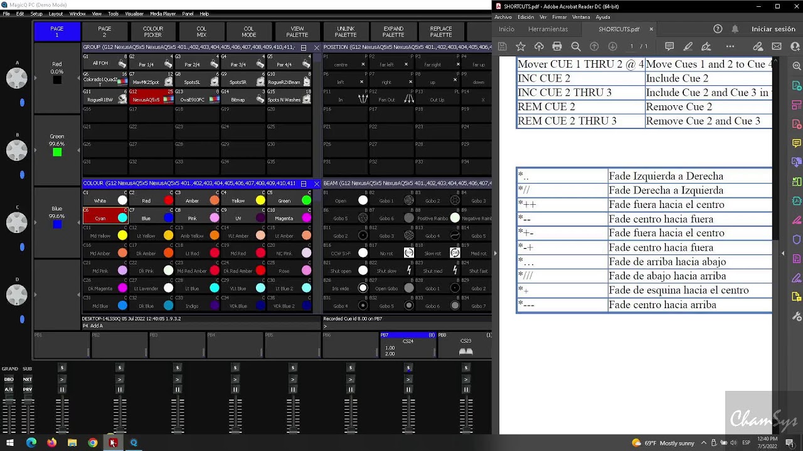
Task: Go to next page in Acrobat
Action: coord(613,46)
